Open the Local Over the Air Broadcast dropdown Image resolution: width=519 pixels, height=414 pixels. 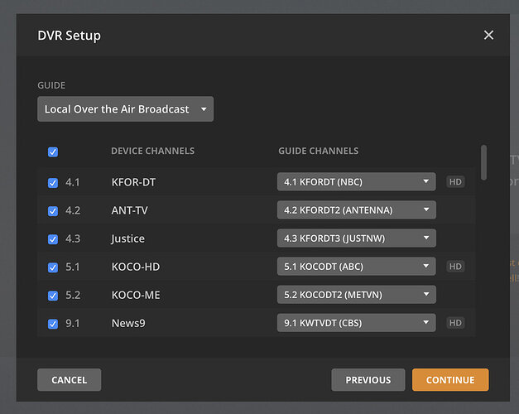click(x=125, y=109)
